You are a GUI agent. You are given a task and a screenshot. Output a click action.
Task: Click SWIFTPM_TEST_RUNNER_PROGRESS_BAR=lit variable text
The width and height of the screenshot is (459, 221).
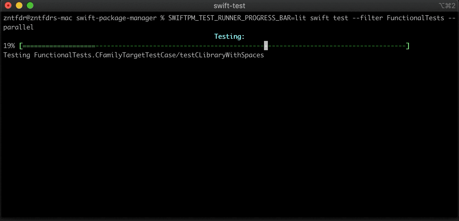point(237,18)
